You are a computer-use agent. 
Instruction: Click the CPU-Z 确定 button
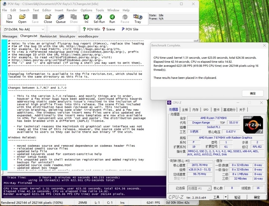(257, 197)
